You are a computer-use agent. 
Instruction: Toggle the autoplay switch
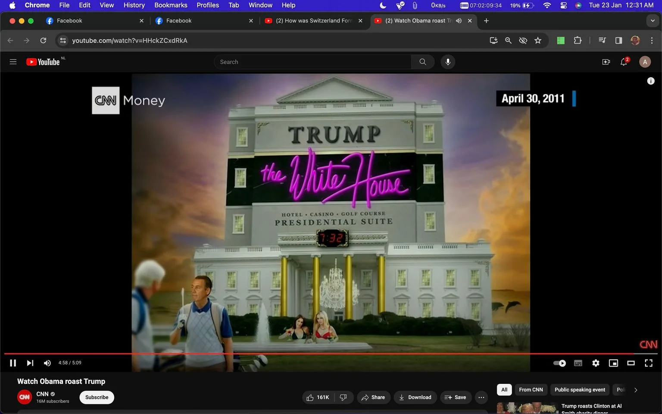559,363
